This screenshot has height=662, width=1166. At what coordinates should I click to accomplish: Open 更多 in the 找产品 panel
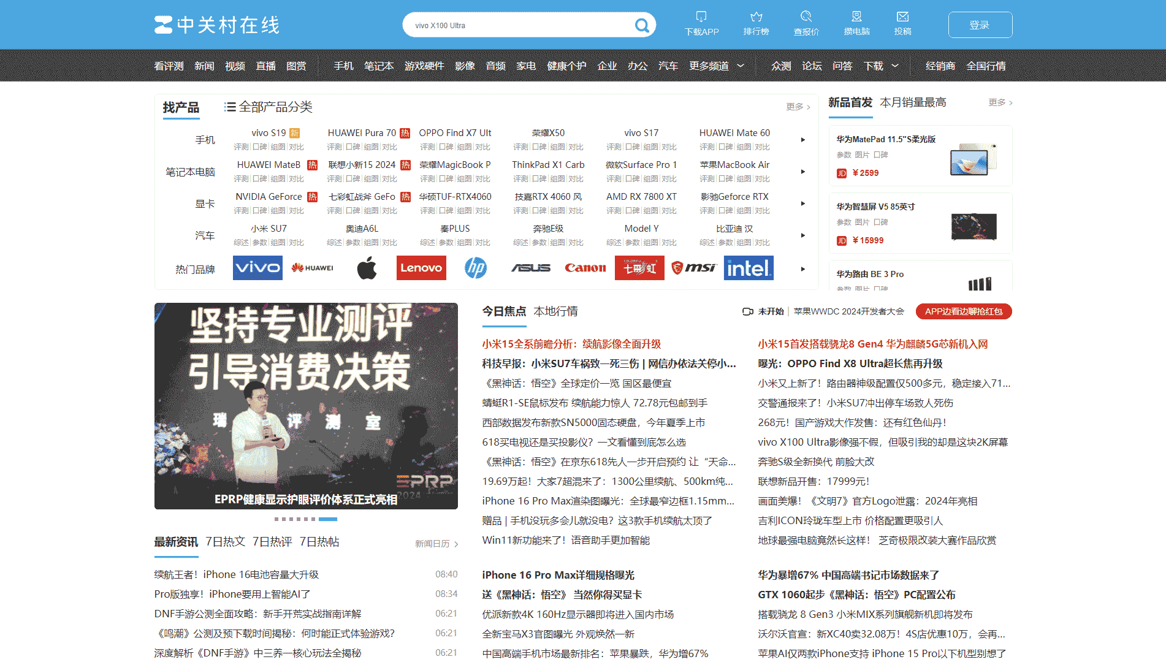[x=798, y=107]
